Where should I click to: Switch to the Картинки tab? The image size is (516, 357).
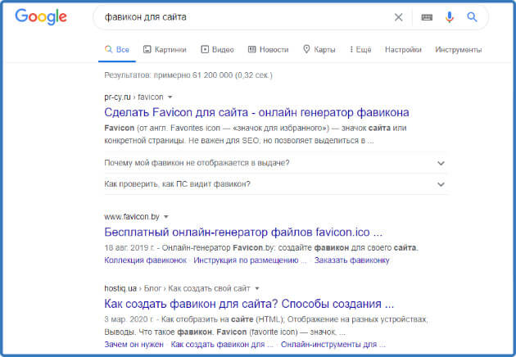click(x=165, y=50)
